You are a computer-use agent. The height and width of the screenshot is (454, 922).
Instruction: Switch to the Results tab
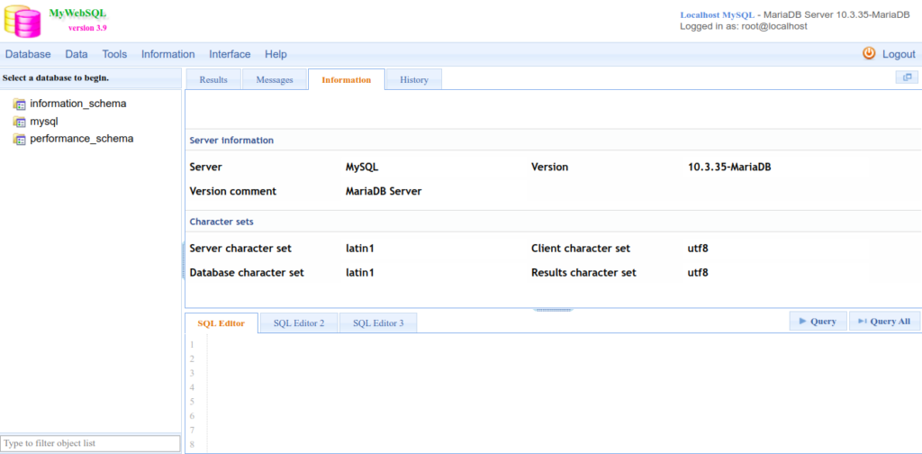click(213, 80)
